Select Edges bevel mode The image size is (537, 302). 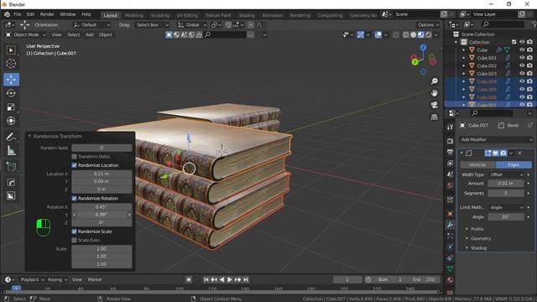[x=514, y=165]
